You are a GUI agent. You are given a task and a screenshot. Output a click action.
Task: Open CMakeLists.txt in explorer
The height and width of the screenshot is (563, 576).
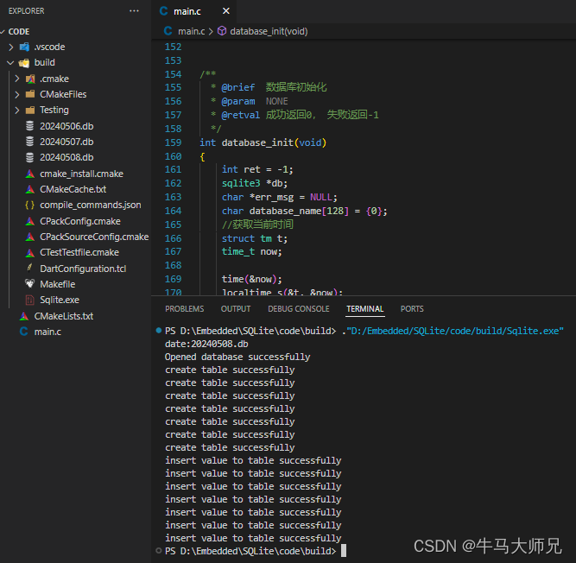63,316
